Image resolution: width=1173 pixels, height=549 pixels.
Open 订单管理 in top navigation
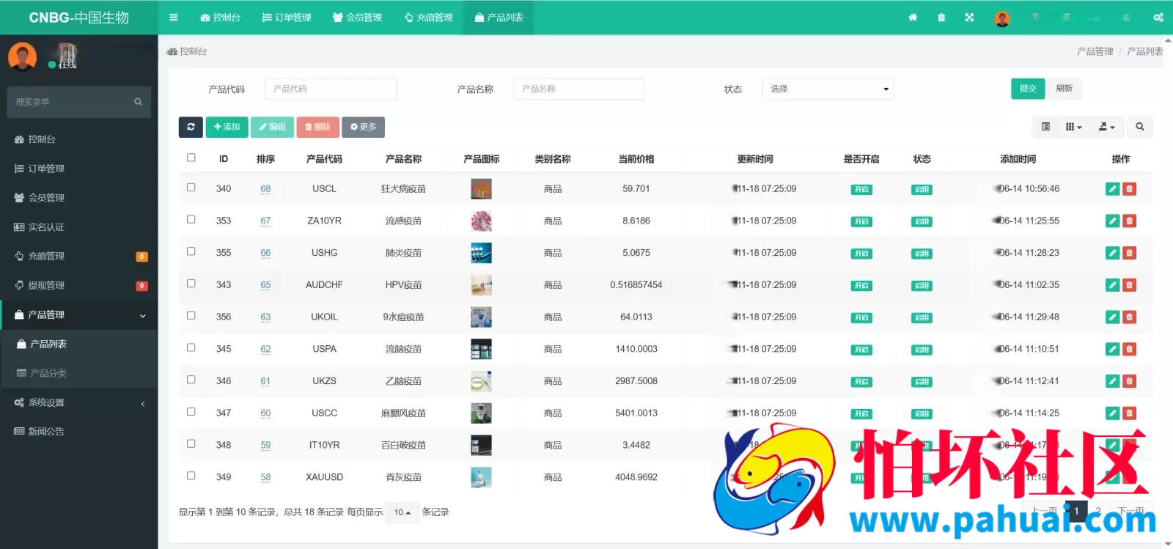287,18
